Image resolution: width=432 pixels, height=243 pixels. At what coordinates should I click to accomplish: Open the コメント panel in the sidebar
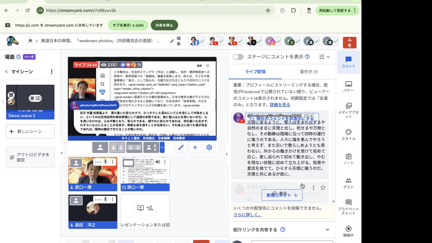pos(348,62)
